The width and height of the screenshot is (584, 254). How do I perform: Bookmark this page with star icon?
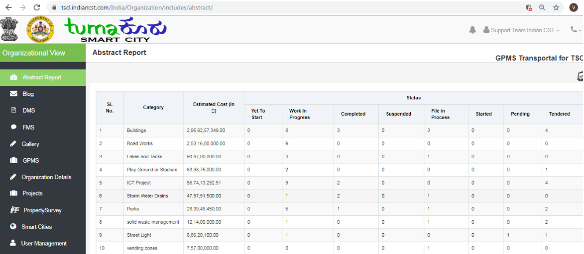click(556, 7)
